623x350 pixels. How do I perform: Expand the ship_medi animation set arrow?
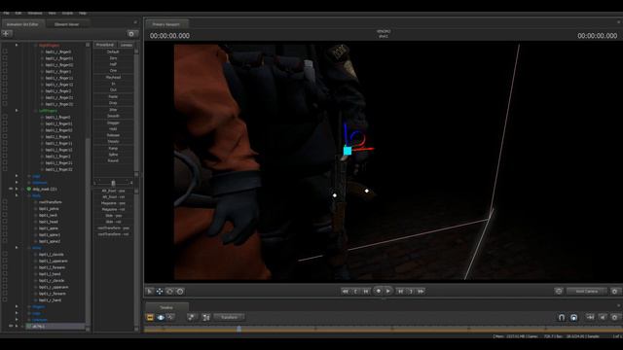[17, 189]
